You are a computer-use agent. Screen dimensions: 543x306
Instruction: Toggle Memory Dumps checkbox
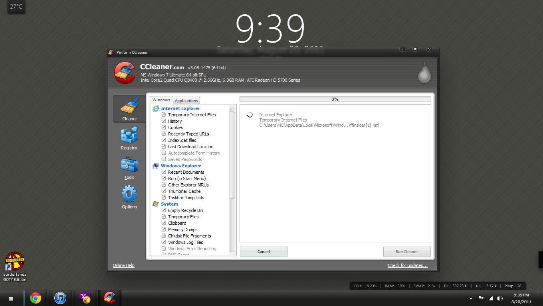pyautogui.click(x=164, y=229)
